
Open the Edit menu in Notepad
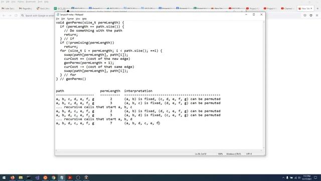coord(63,19)
